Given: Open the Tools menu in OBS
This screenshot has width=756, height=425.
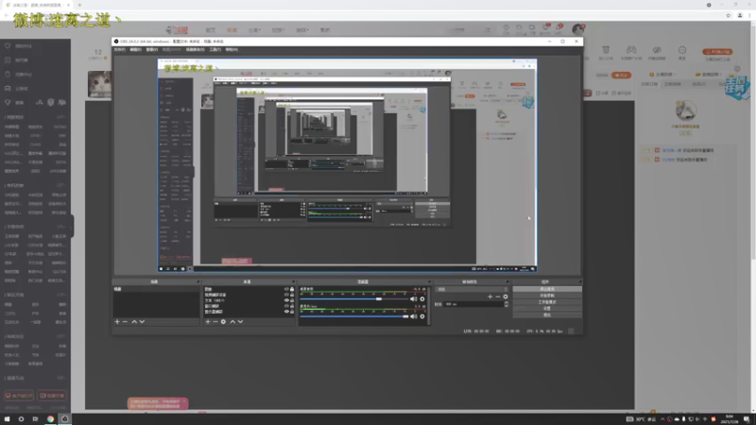Looking at the screenshot, I should [x=215, y=50].
